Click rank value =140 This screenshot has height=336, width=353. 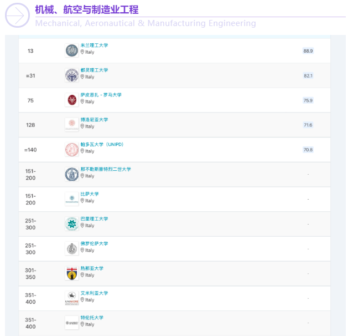30,150
